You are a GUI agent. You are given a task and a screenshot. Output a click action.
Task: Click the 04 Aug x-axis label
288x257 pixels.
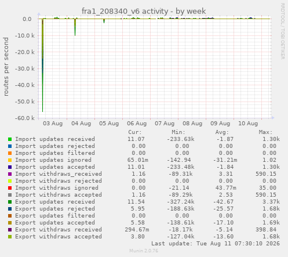81,124
